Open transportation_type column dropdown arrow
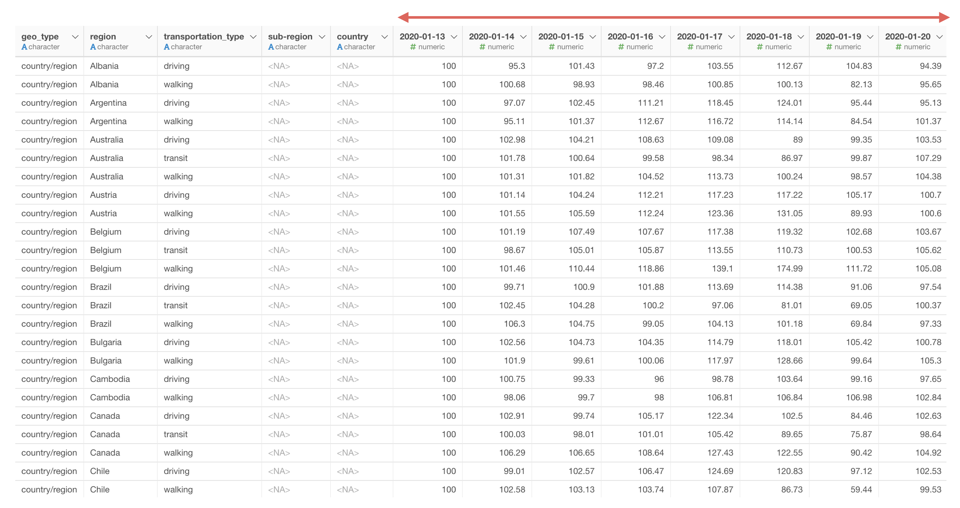960x508 pixels. 253,37
